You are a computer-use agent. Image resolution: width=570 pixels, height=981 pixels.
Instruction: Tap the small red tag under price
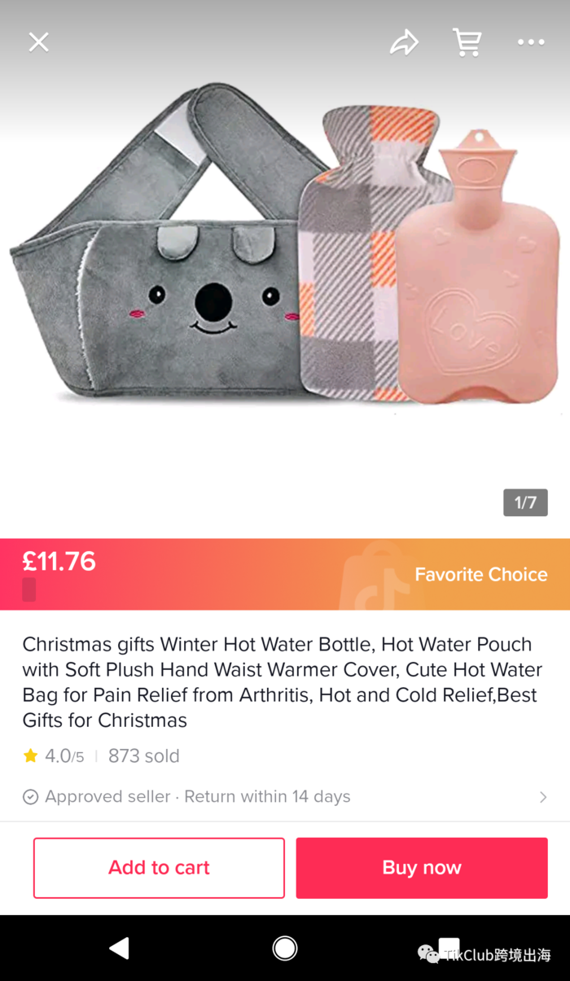point(29,589)
